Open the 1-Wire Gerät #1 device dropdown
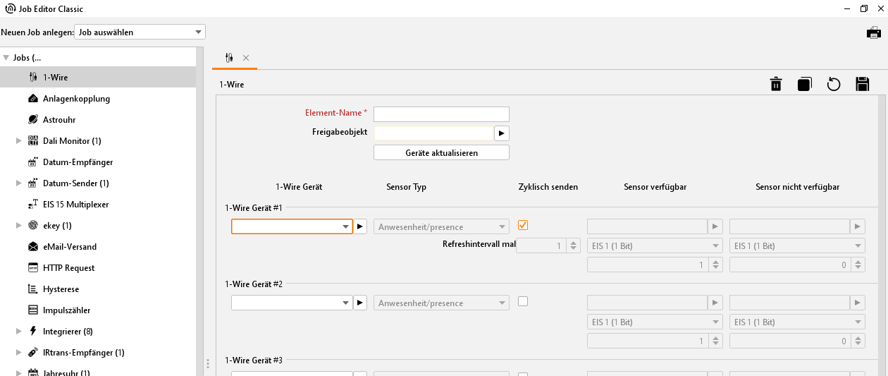The image size is (888, 376). tap(346, 227)
